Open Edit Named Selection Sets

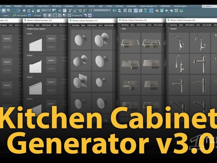91,10
